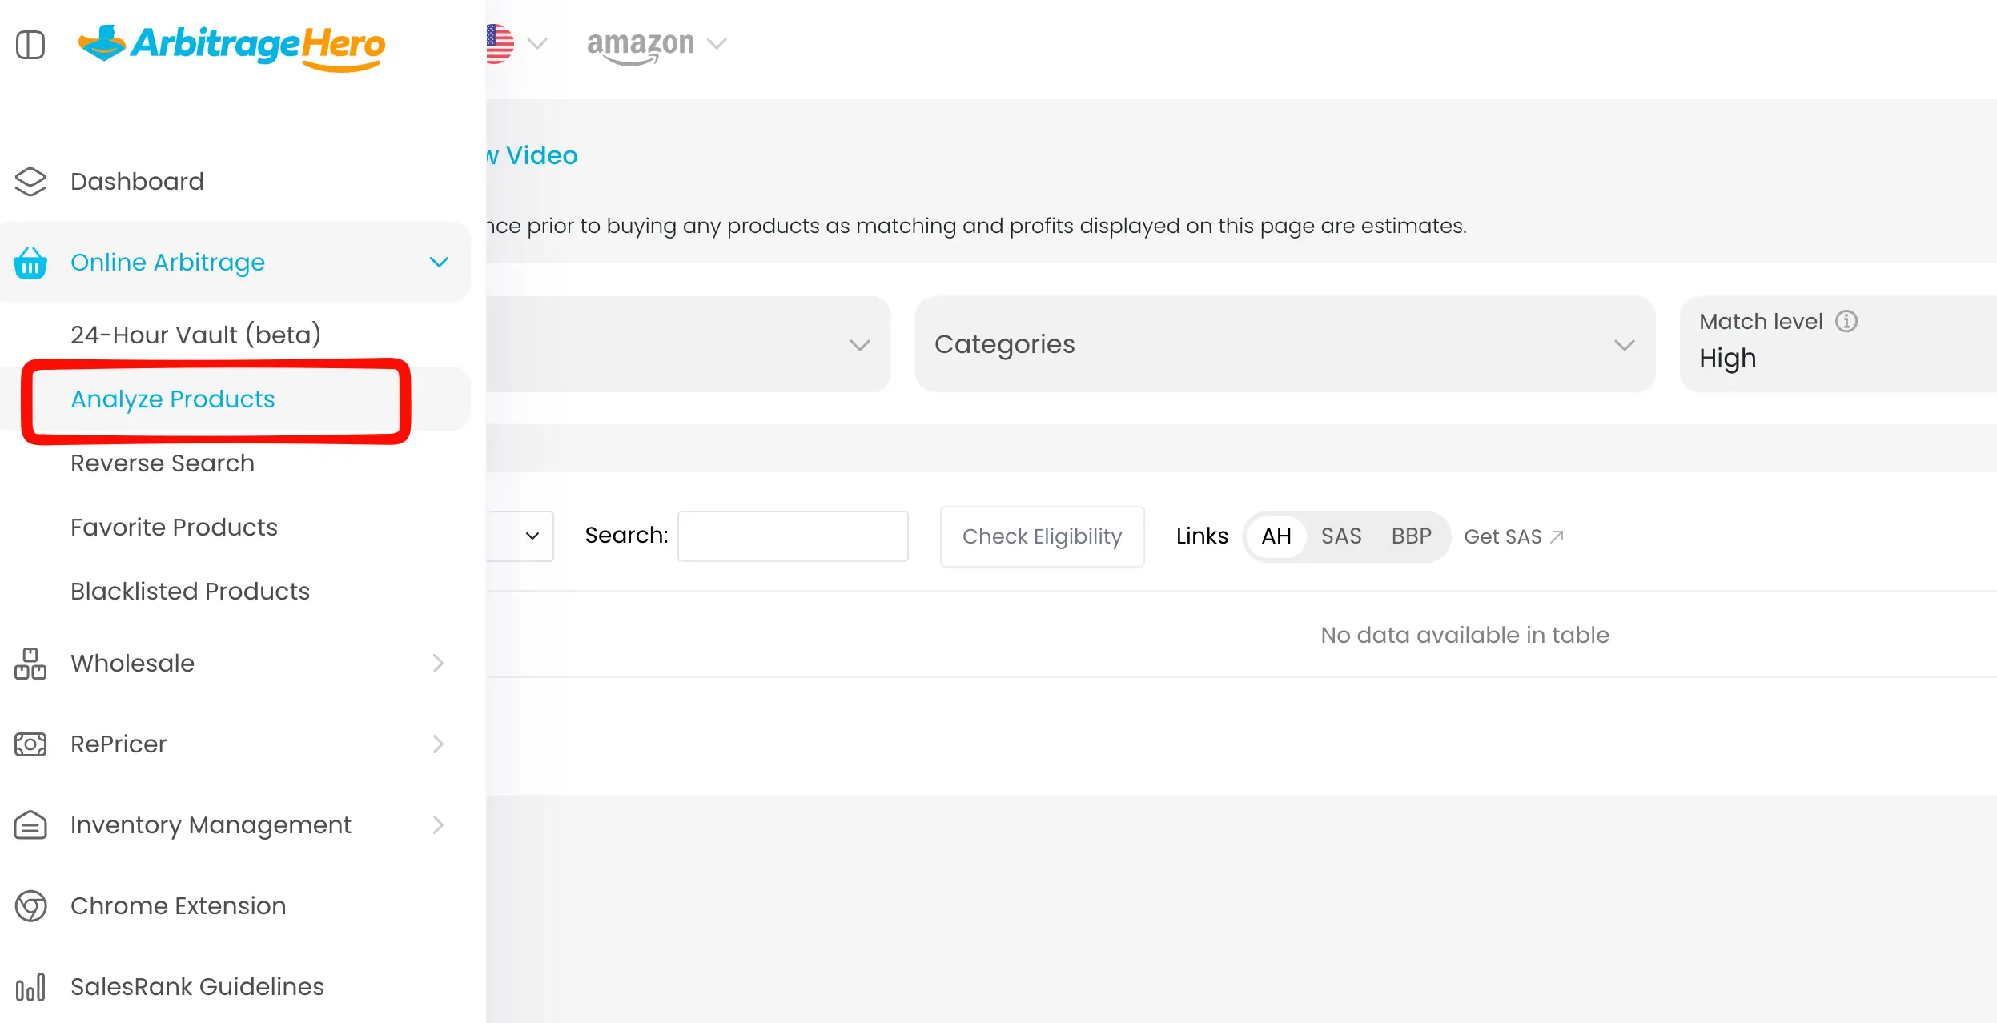Click the RePricer money icon
Viewport: 1997px width, 1023px height.
pyautogui.click(x=30, y=744)
